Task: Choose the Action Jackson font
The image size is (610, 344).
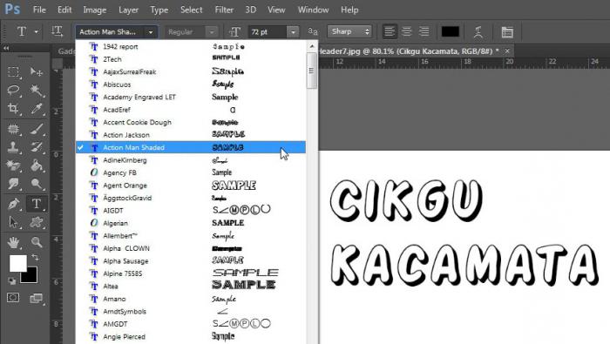Action: (191, 135)
